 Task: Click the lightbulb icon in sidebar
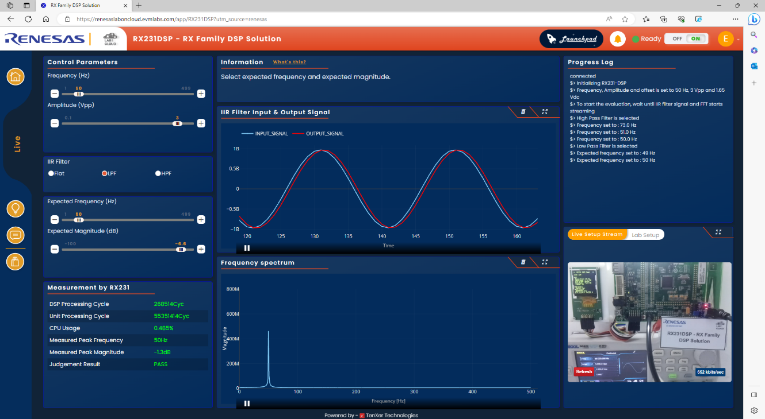(16, 208)
